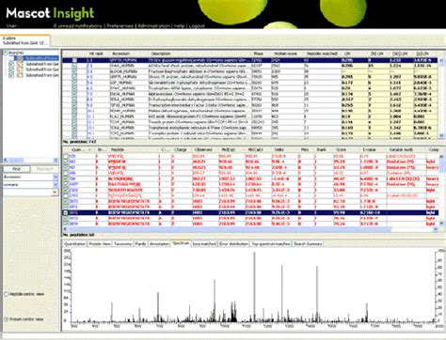Sort by the Protein score column header
This screenshot has width=446, height=340.
pyautogui.click(x=285, y=54)
